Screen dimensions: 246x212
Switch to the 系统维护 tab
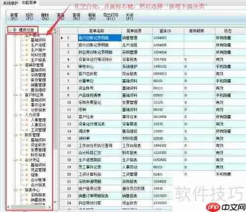(x=10, y=3)
